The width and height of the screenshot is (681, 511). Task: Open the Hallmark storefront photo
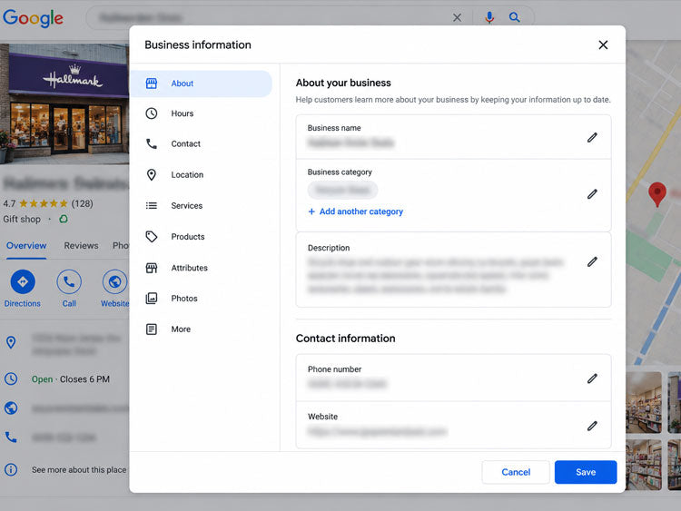(x=64, y=103)
